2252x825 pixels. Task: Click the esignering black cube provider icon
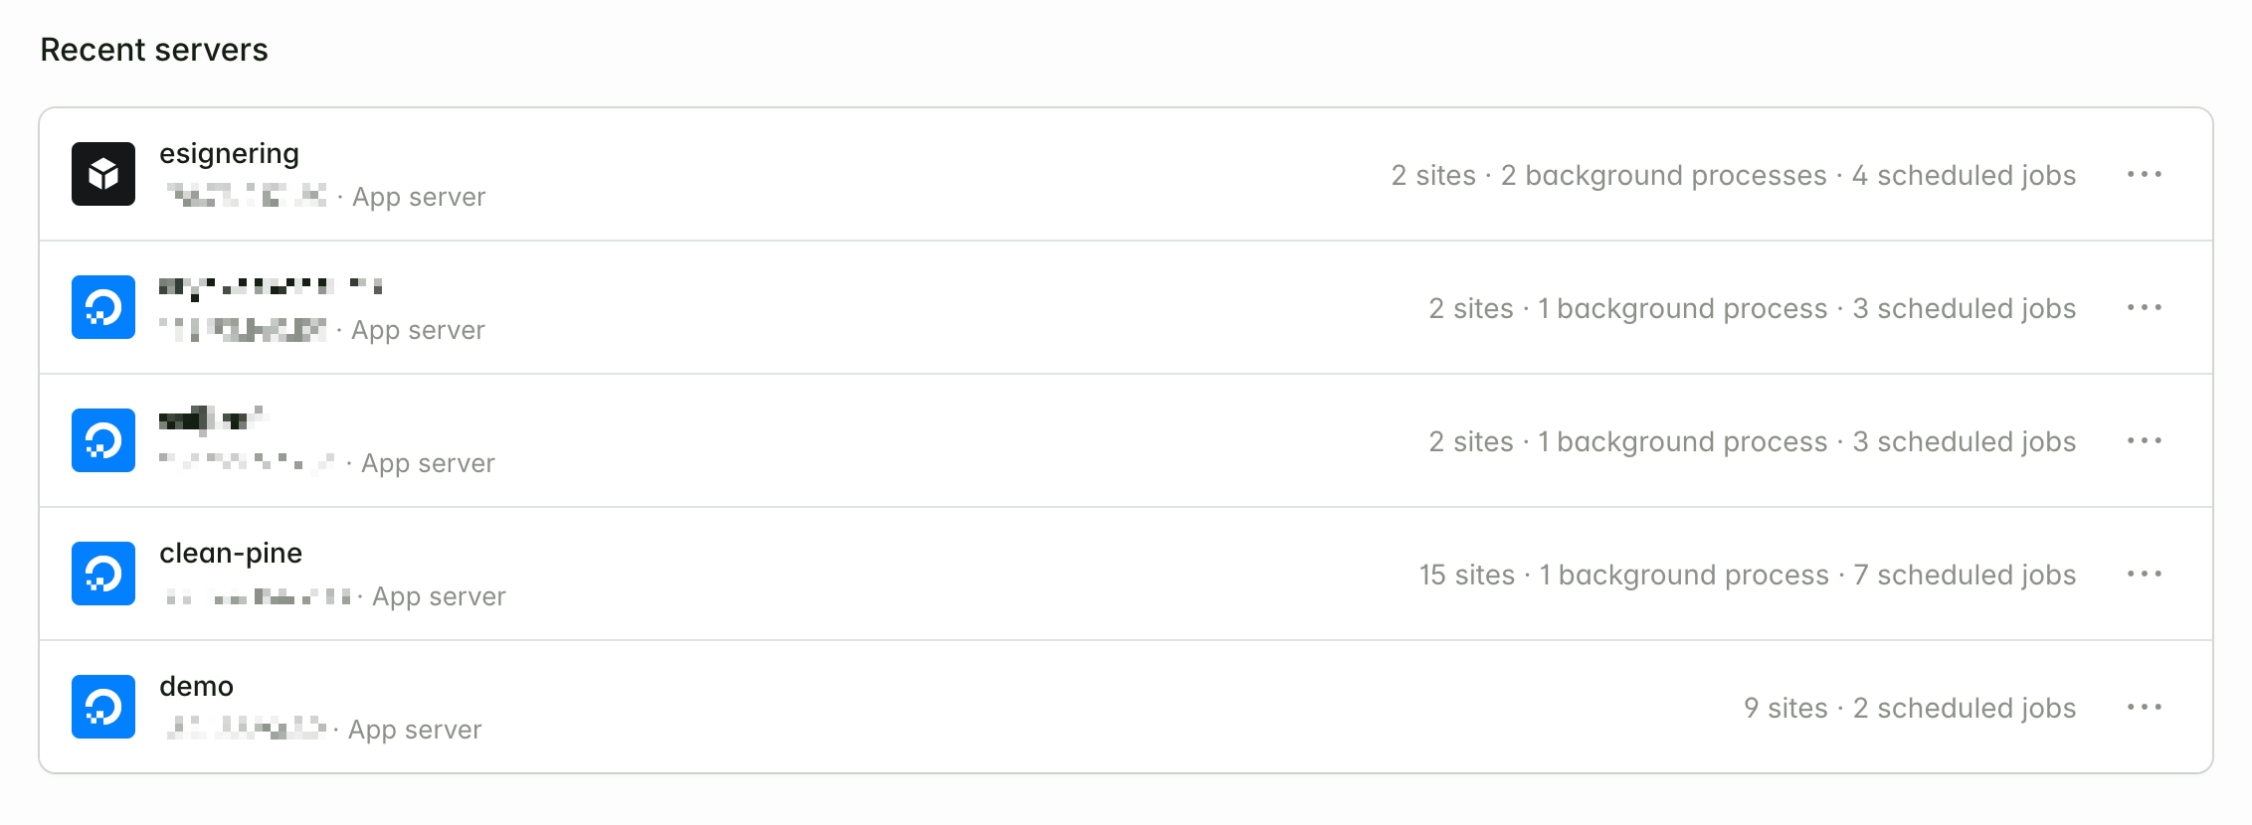click(103, 174)
